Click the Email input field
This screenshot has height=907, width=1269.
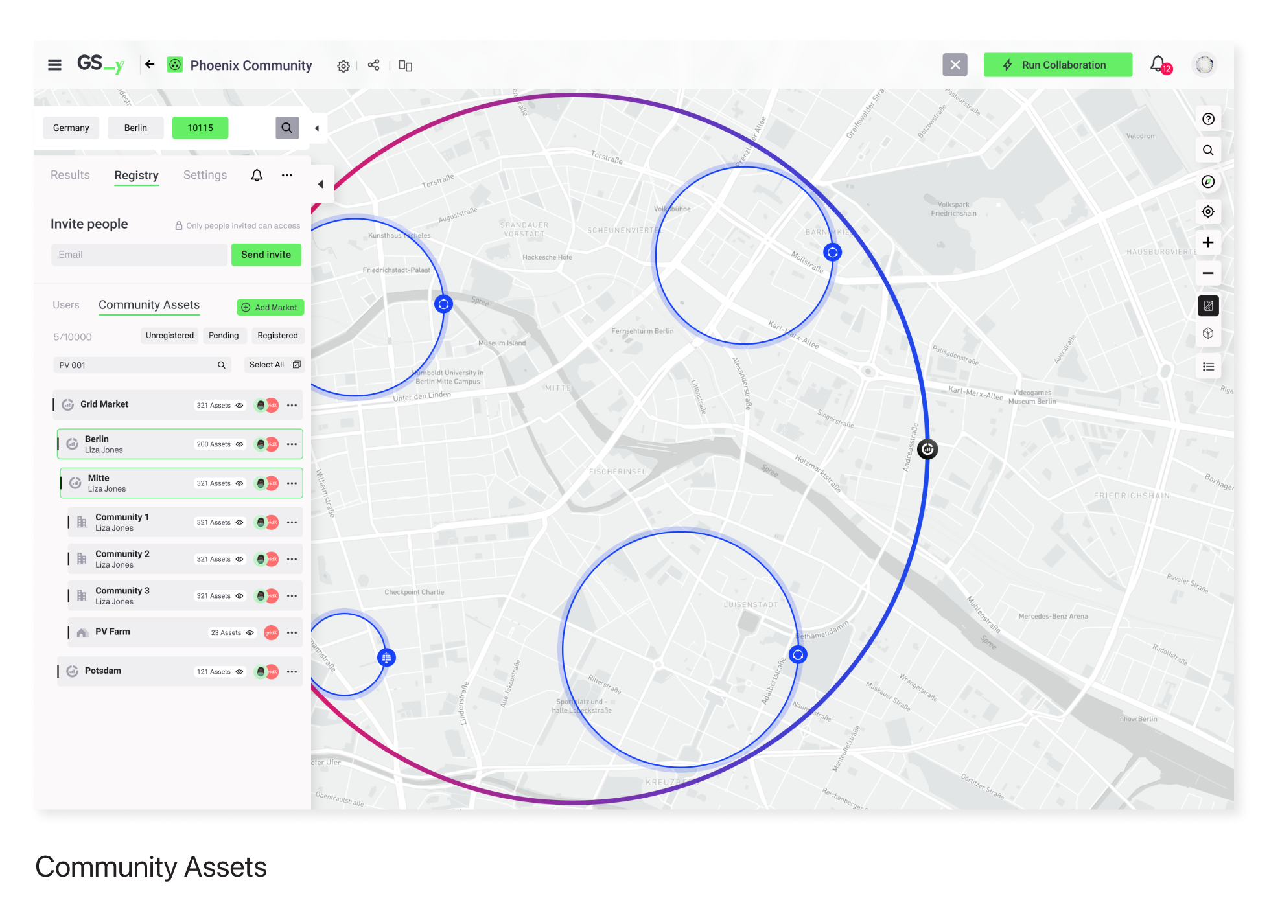pos(139,255)
